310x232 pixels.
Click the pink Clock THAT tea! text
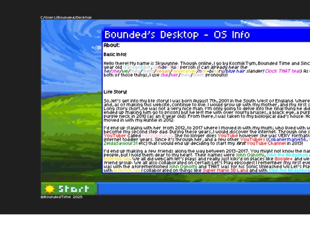tap(283, 71)
